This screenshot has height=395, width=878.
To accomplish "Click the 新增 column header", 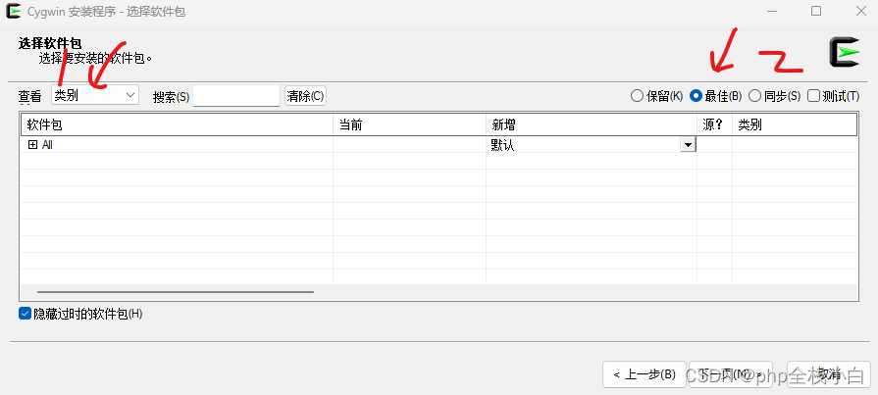I will coord(592,124).
